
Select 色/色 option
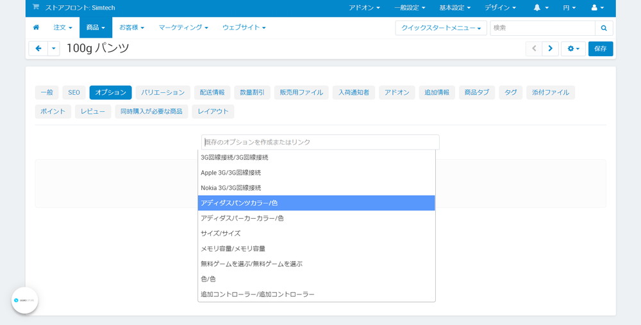317,280
